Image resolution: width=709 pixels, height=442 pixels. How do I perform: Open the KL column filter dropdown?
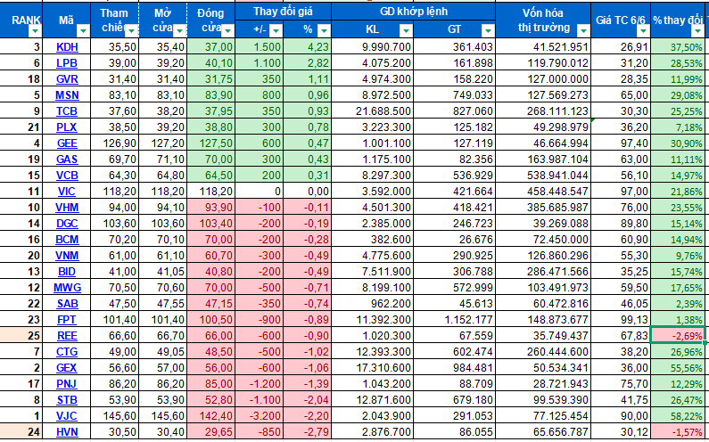pyautogui.click(x=406, y=30)
